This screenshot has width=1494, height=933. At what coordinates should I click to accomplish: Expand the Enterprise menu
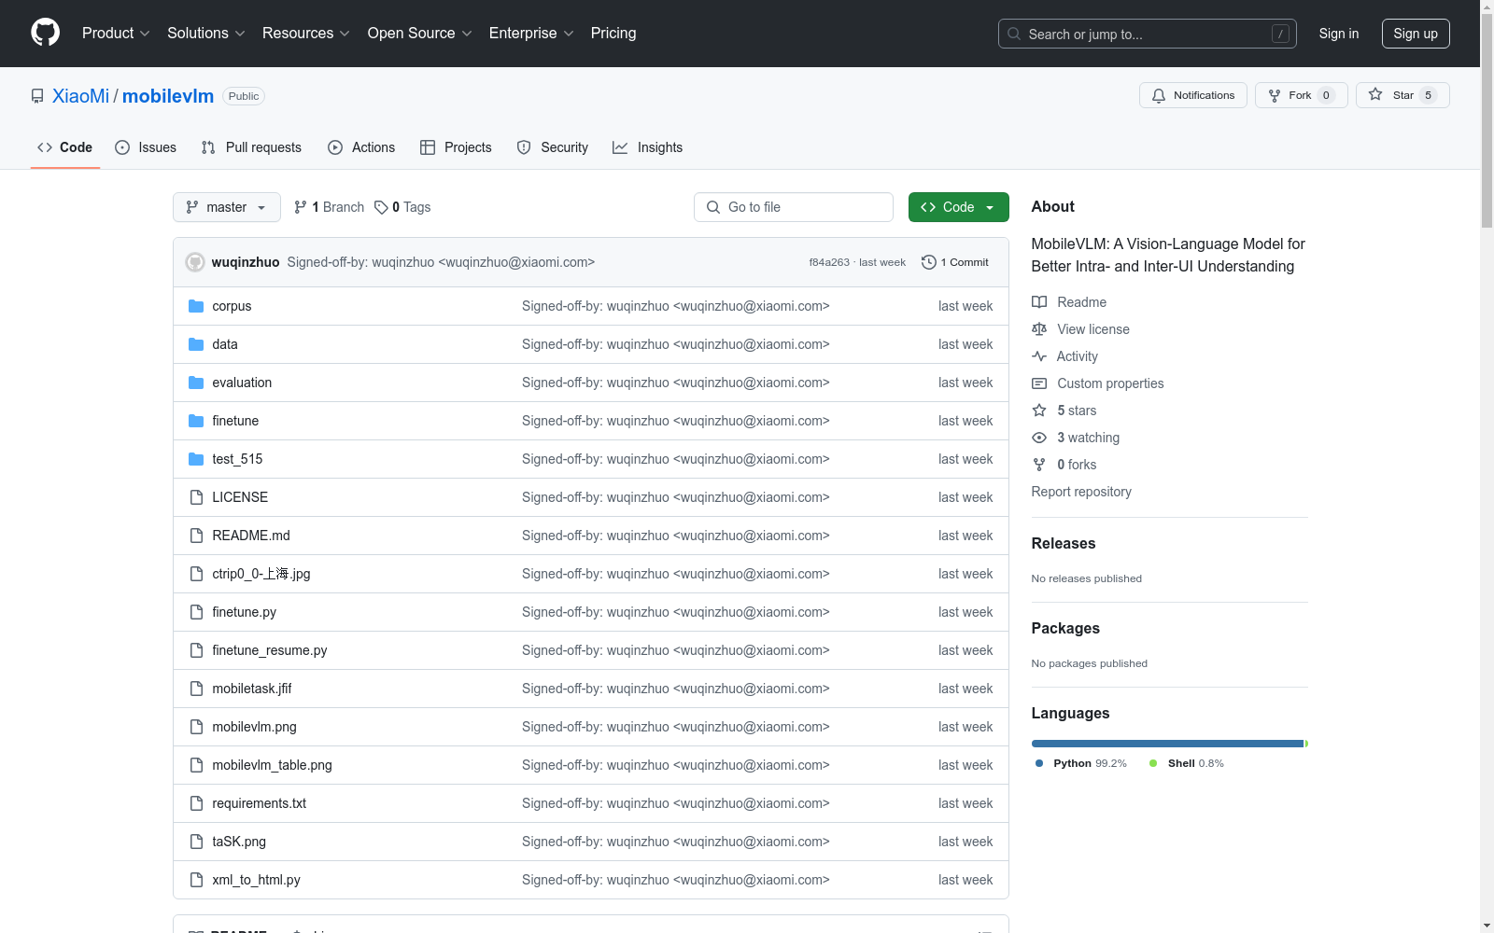[x=531, y=34]
